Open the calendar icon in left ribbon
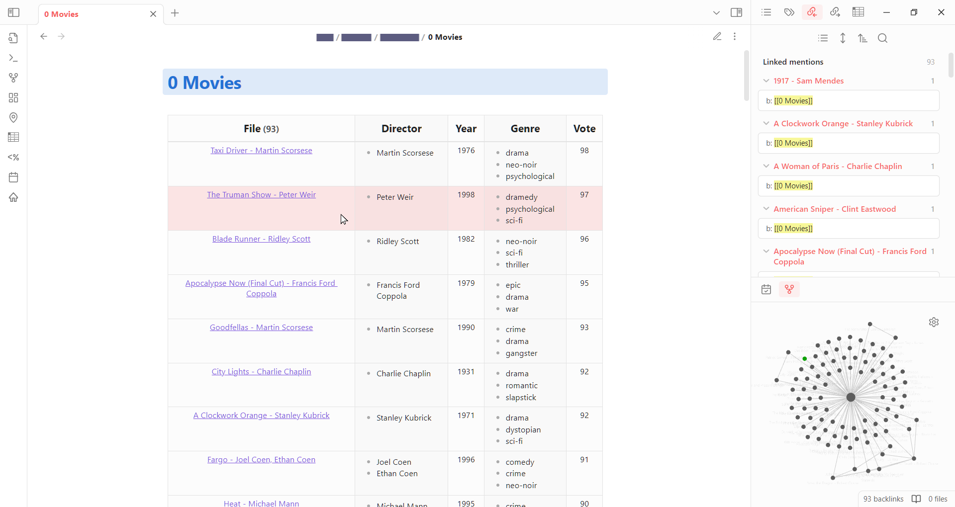Image resolution: width=955 pixels, height=507 pixels. pos(13,177)
